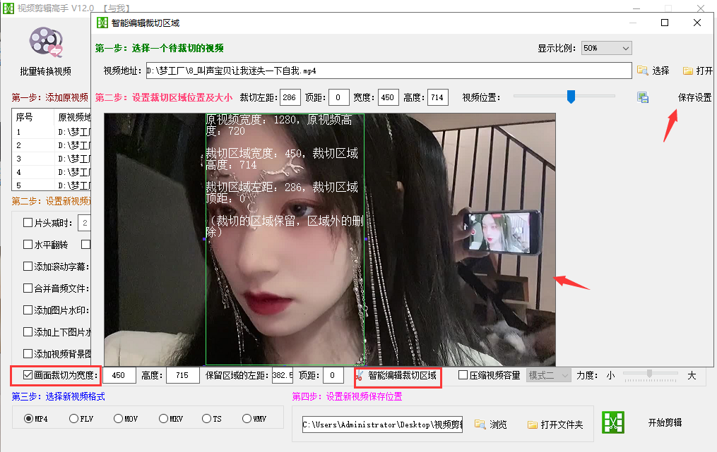Image resolution: width=717 pixels, height=452 pixels.
Task: Maximize the 智能编辑裁切区域 dialog
Action: click(x=665, y=23)
